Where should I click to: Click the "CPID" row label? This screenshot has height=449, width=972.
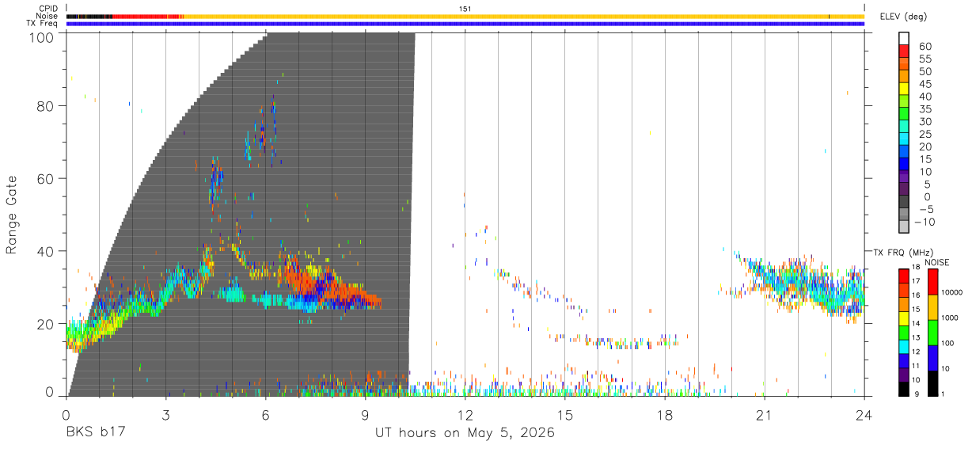tap(47, 9)
